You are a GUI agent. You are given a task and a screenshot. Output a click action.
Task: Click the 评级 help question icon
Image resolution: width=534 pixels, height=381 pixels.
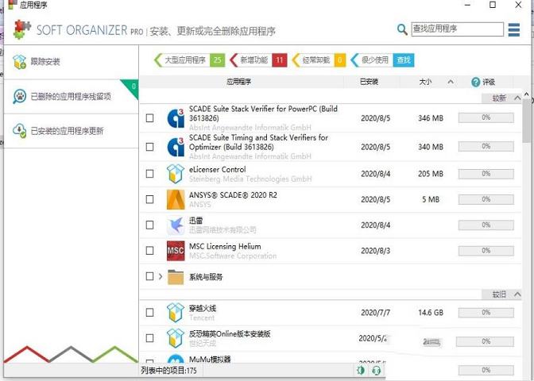pyautogui.click(x=476, y=82)
